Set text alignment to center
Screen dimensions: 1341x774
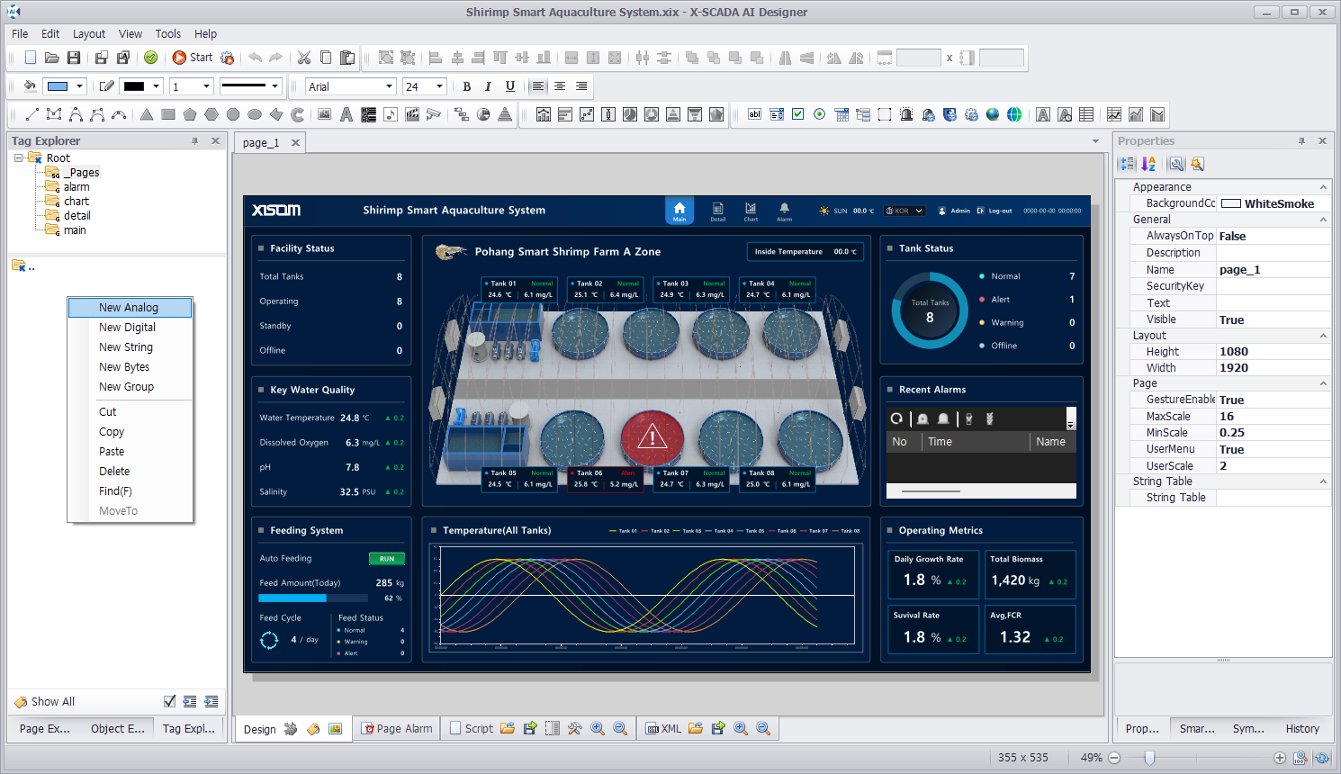pos(560,86)
